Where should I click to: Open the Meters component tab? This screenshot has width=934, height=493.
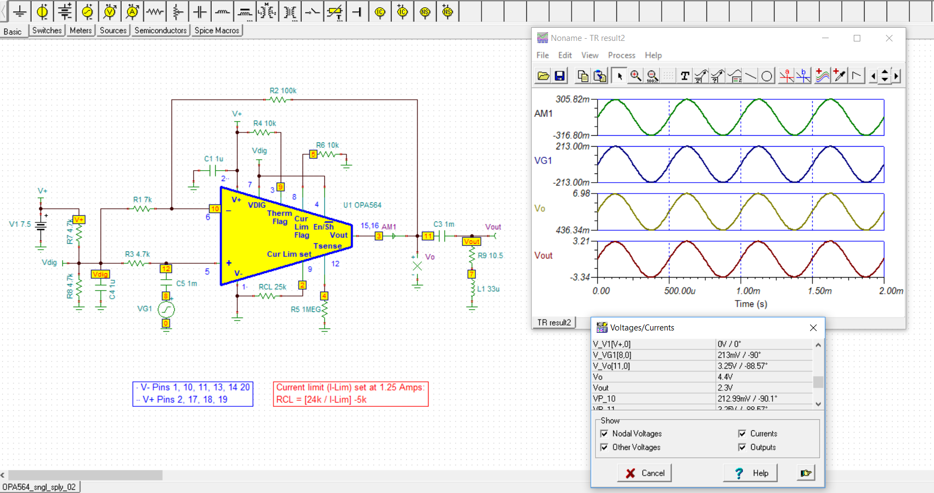(x=81, y=31)
